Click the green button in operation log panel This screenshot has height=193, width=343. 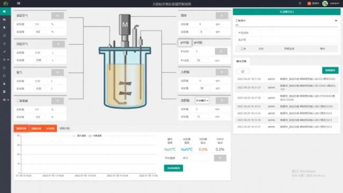pos(330,70)
